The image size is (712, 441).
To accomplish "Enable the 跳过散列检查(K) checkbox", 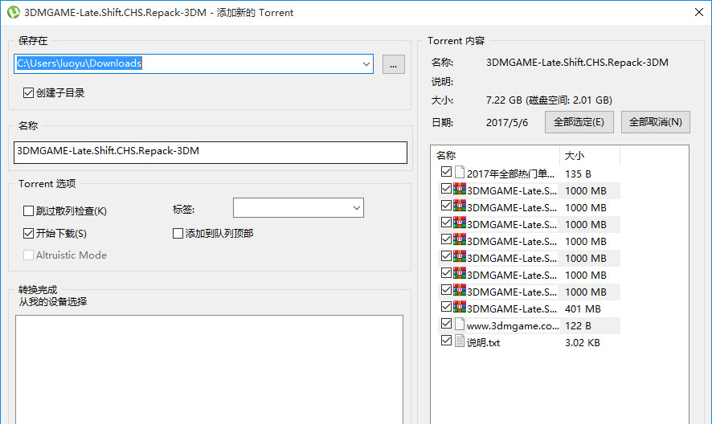I will click(28, 211).
